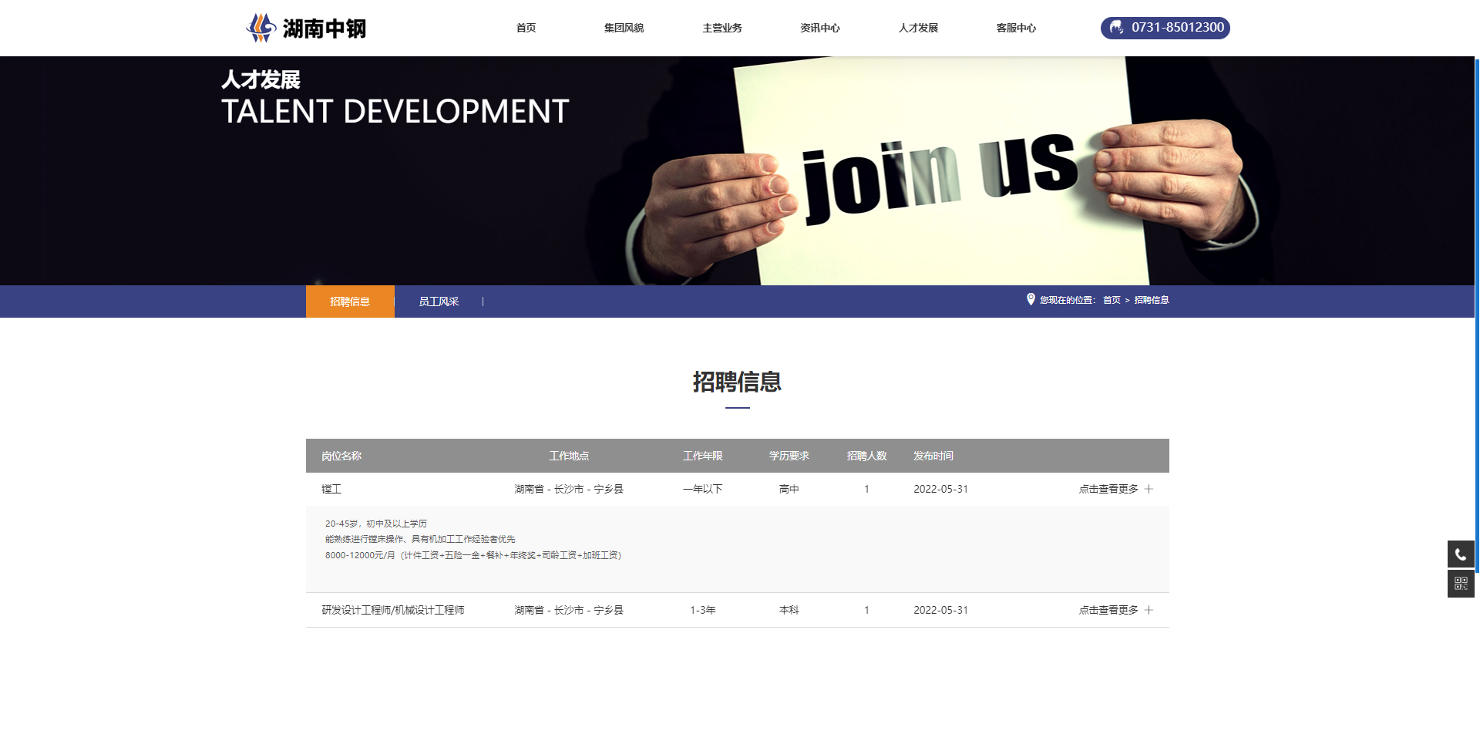Select the 招聘信息 orange tab
The width and height of the screenshot is (1480, 741).
[x=350, y=301]
